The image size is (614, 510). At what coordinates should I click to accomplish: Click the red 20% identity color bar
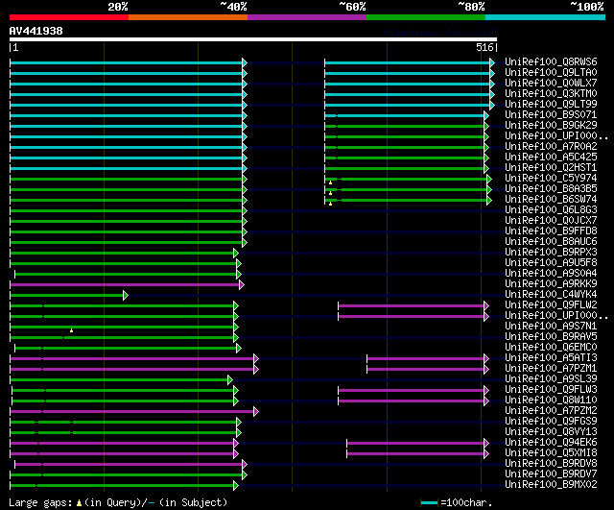pos(69,17)
